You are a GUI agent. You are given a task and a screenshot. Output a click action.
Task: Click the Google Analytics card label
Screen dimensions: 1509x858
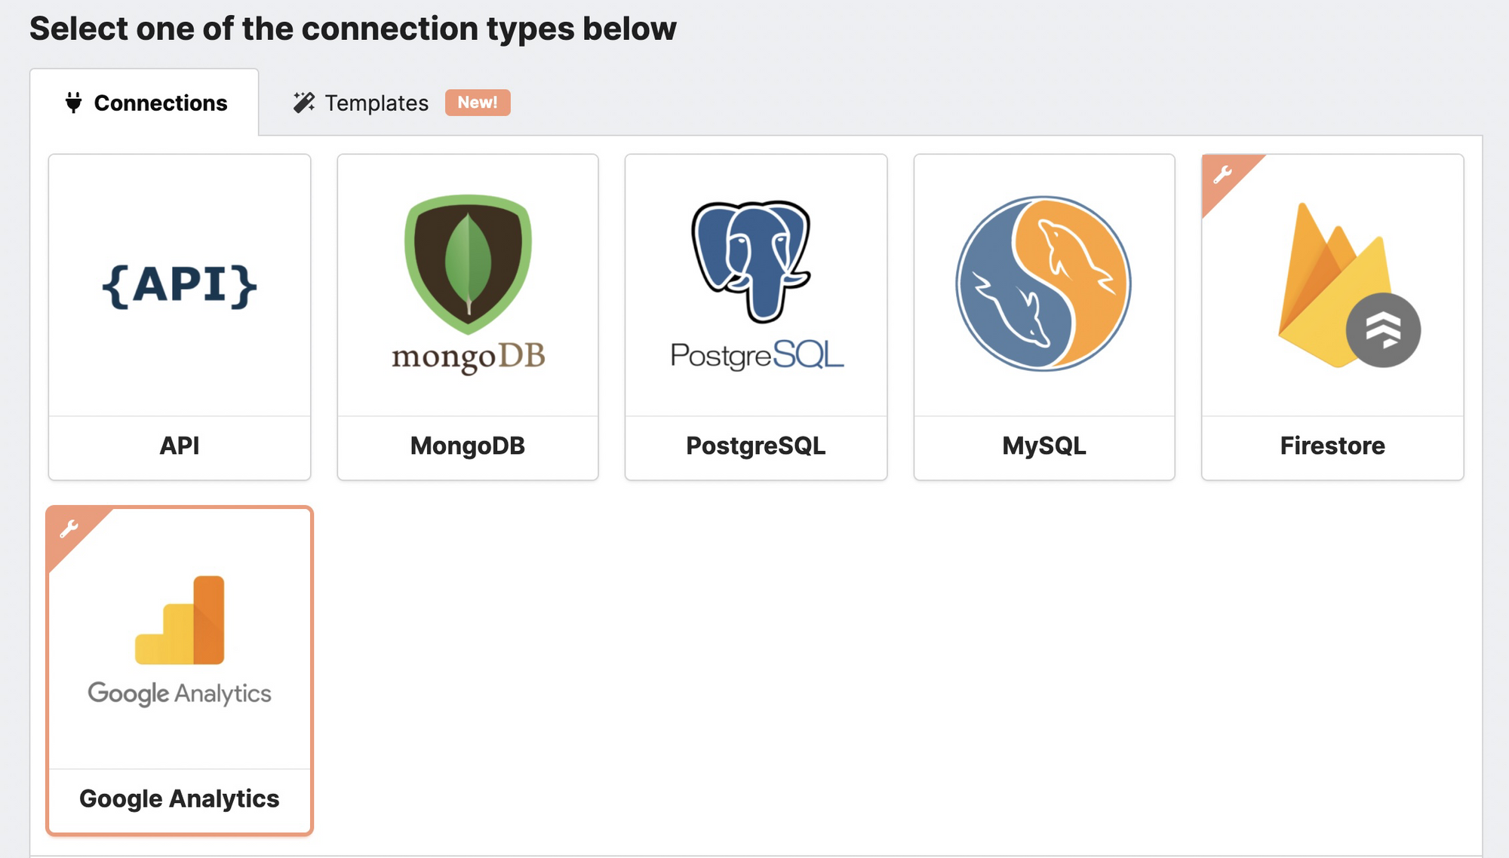point(180,798)
